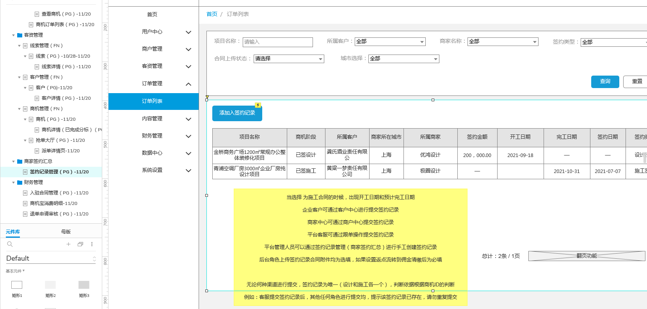Open the 所属客户 dropdown
Image resolution: width=647 pixels, height=309 pixels.
[x=390, y=42]
